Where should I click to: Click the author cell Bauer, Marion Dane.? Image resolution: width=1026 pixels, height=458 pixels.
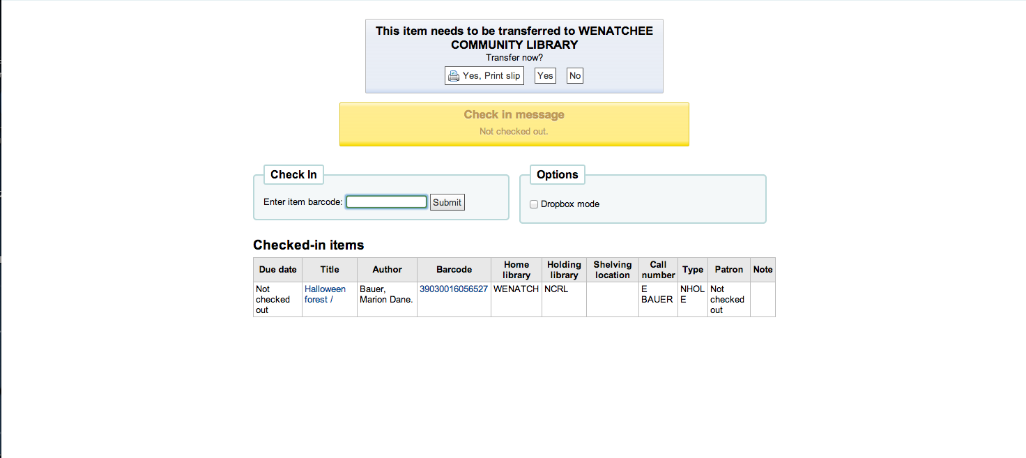pos(387,299)
